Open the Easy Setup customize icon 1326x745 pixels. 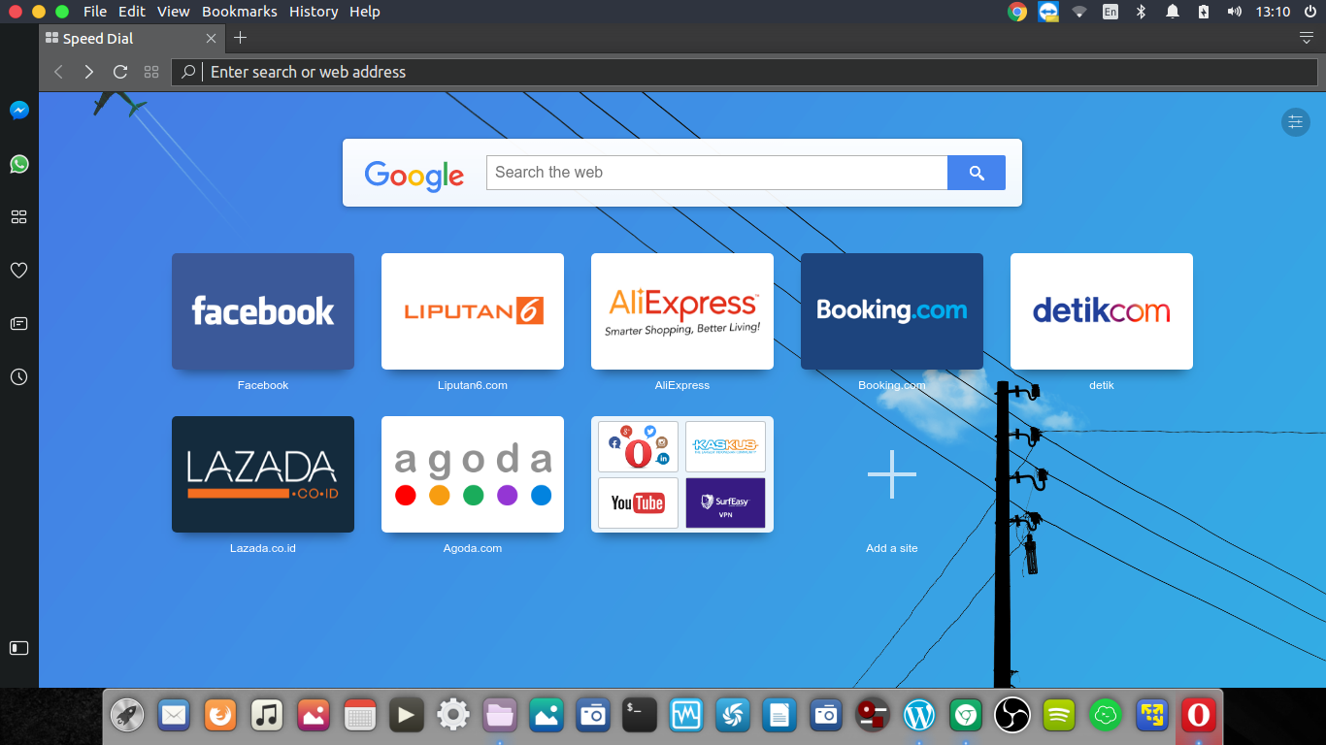[x=1295, y=122]
